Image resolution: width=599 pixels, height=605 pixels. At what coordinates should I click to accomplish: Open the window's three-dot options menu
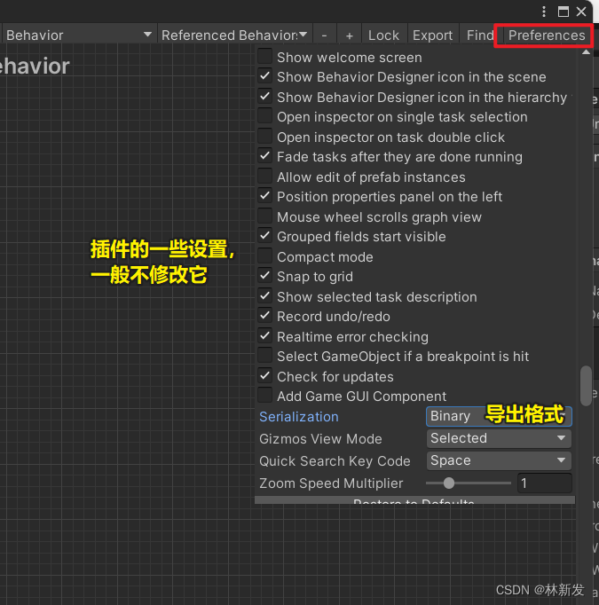pos(544,12)
